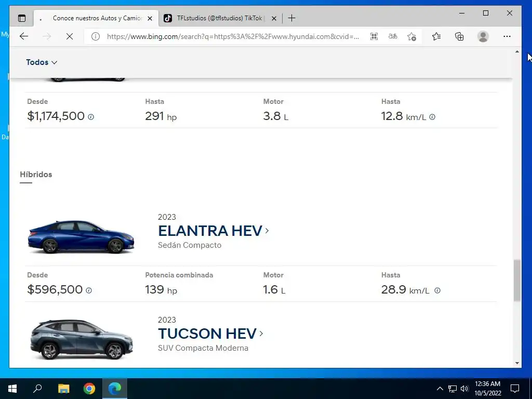Stop loading the page
The height and width of the screenshot is (399, 532).
[x=70, y=36]
